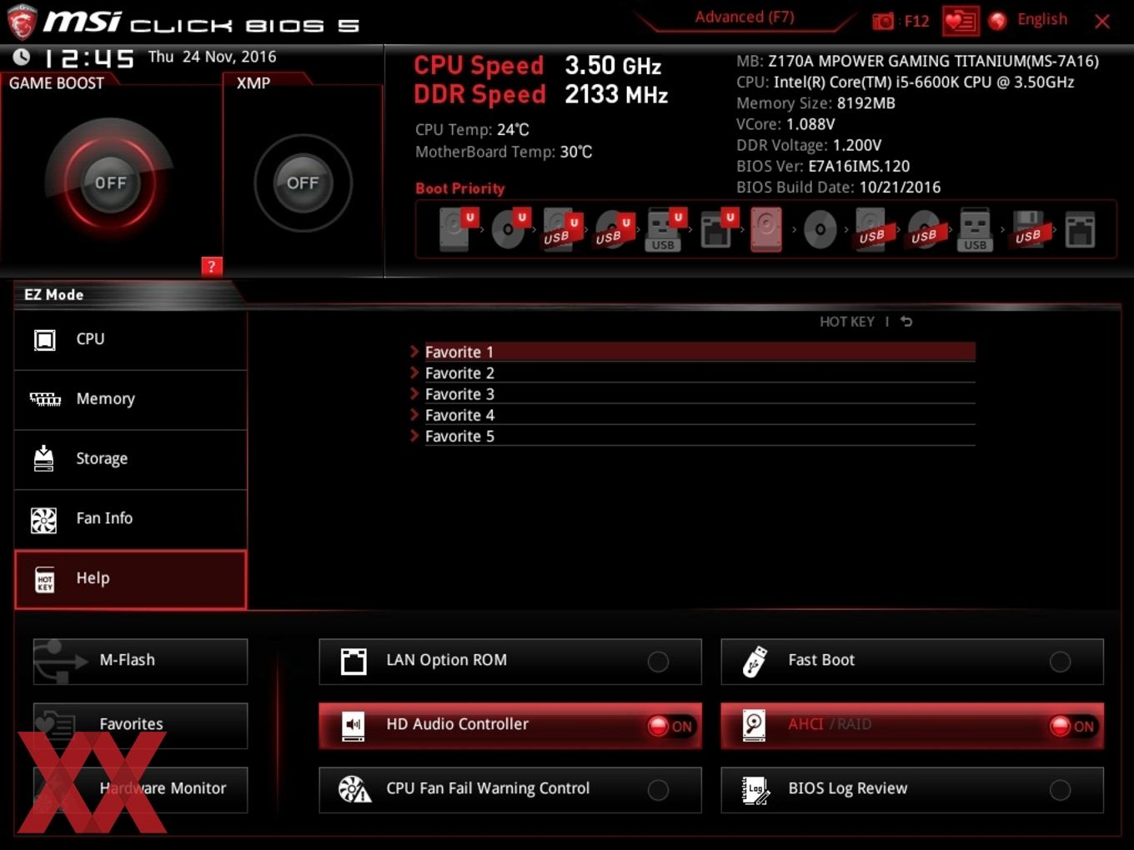The image size is (1134, 850).
Task: Click the clock showing 12:45
Action: pyautogui.click(x=88, y=58)
